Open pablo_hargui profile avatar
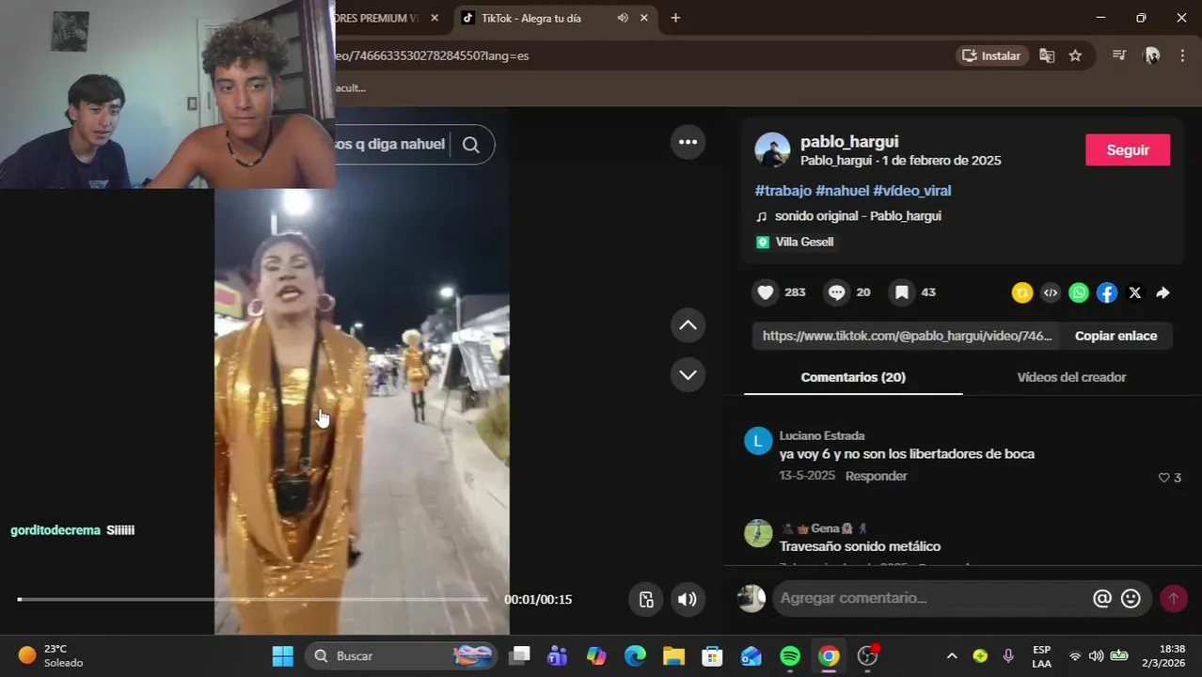1202x677 pixels. 772,150
